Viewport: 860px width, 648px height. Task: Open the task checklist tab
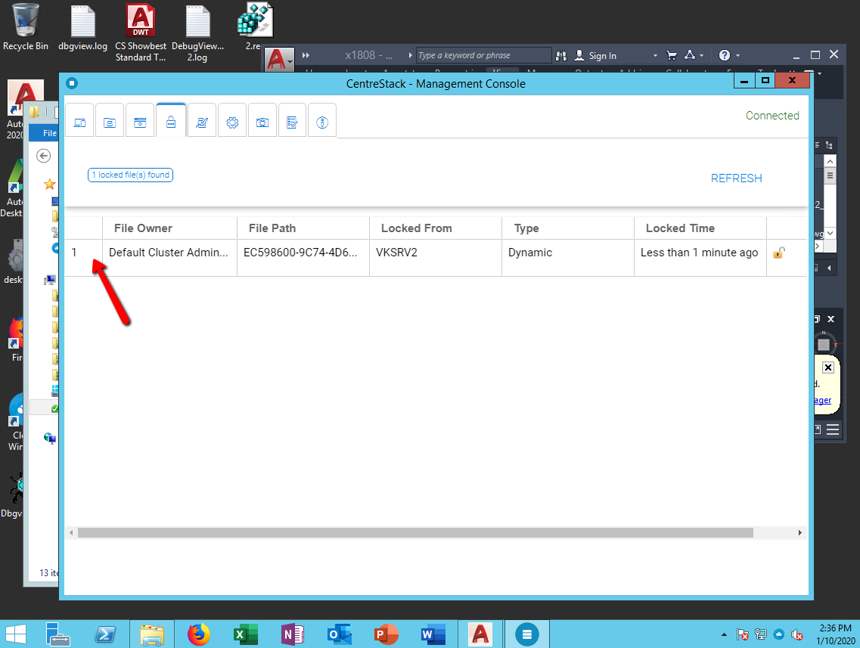click(x=292, y=120)
